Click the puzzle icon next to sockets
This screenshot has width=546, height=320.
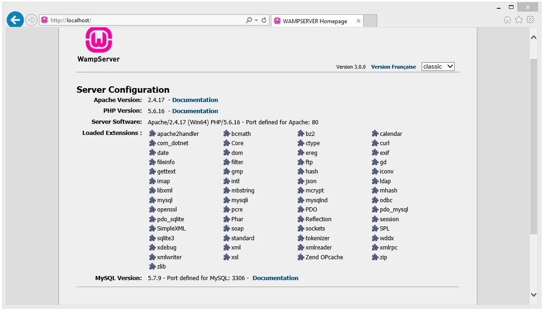[x=301, y=229]
